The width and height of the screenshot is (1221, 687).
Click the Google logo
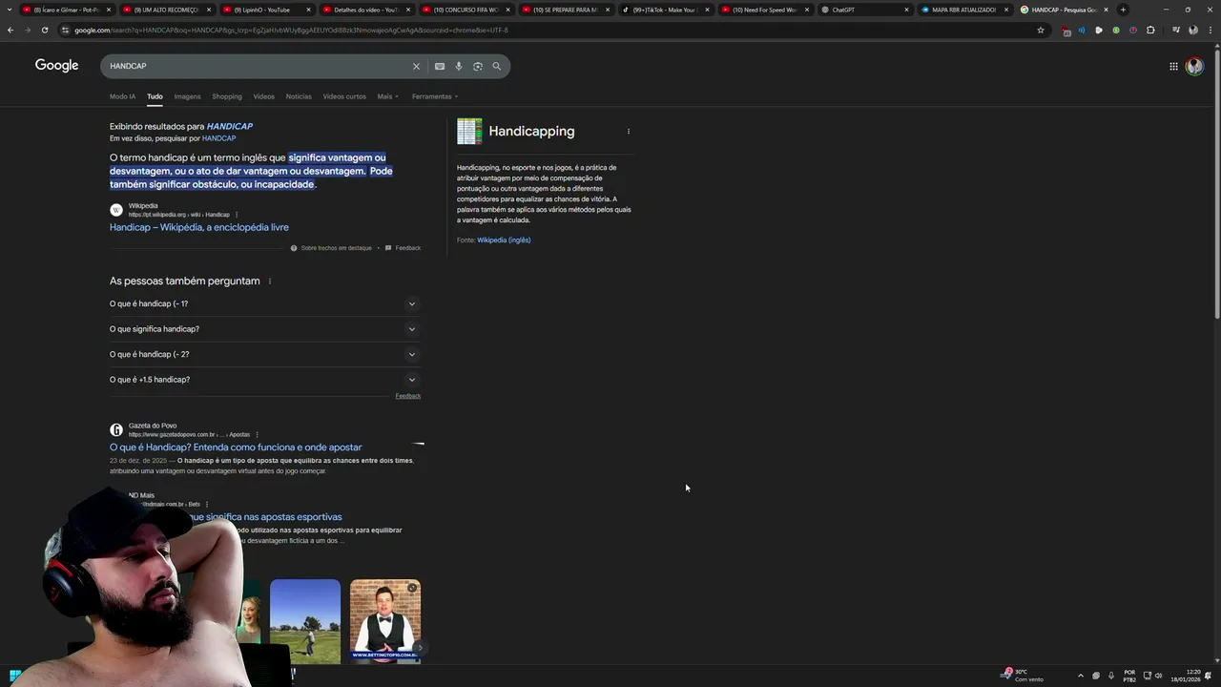[x=56, y=65]
